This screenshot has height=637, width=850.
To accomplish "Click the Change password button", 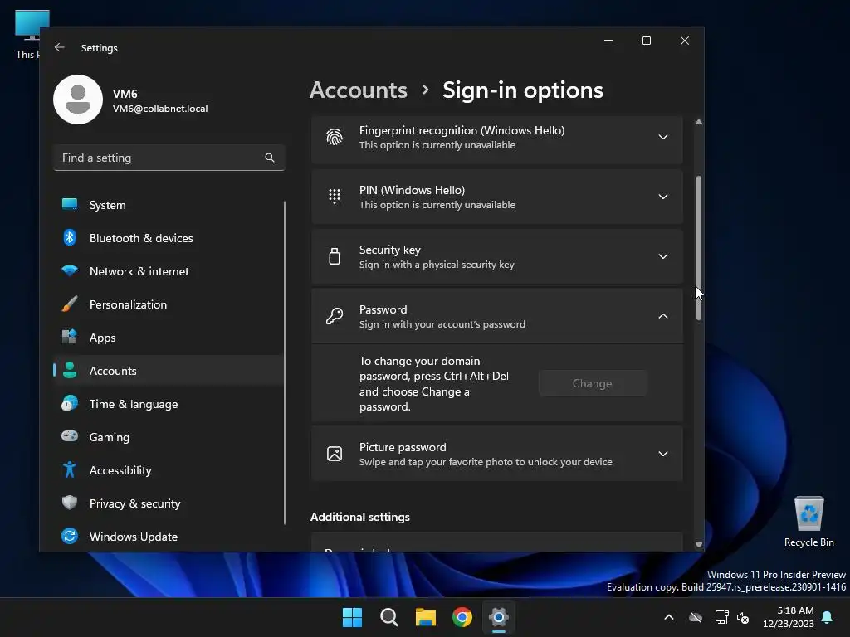I will [x=592, y=383].
